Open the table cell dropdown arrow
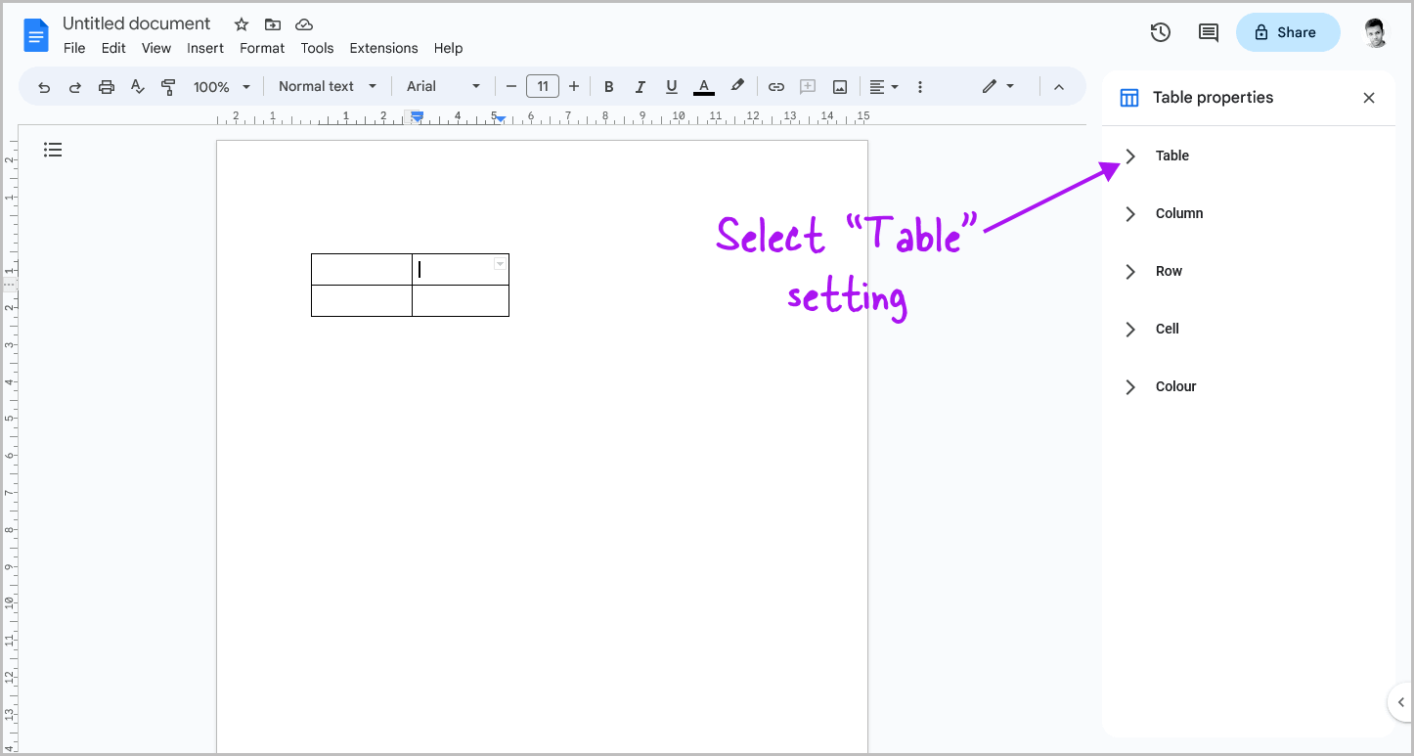The height and width of the screenshot is (756, 1414). click(x=500, y=264)
